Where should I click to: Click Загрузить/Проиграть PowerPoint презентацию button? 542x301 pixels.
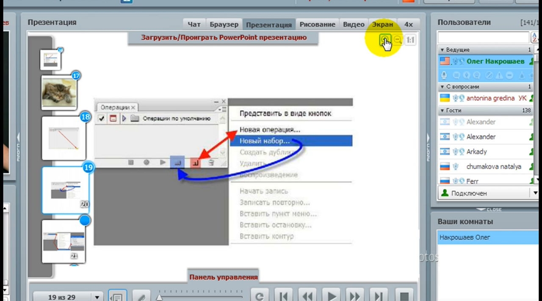coord(224,38)
